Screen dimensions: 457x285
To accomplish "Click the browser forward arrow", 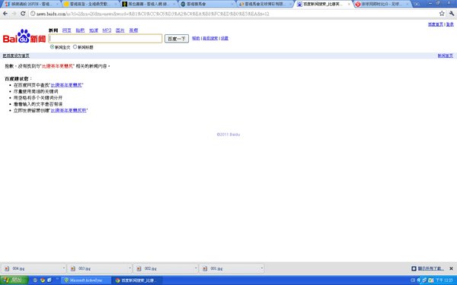I will tap(14, 14).
